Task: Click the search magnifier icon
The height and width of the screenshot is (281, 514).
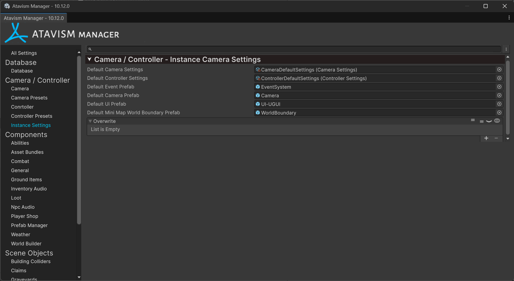Action: coord(90,49)
